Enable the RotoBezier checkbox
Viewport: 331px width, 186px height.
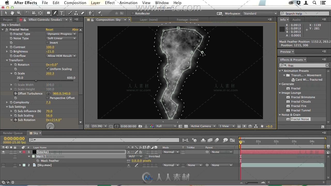tap(133, 13)
